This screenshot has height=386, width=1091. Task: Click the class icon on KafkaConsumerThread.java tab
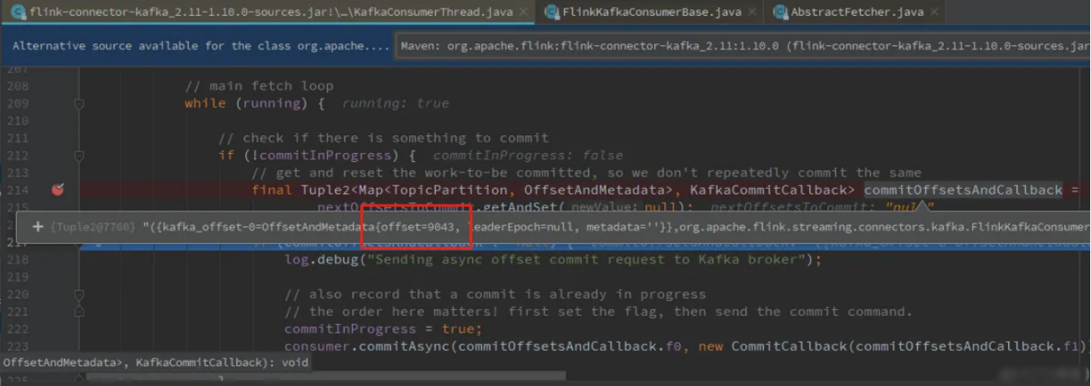tap(18, 13)
